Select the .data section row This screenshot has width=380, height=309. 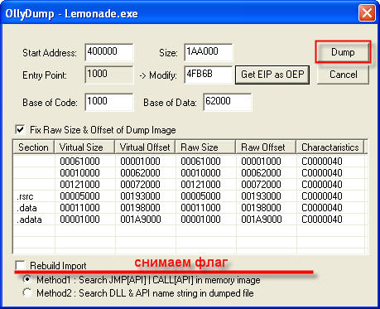[190, 208]
